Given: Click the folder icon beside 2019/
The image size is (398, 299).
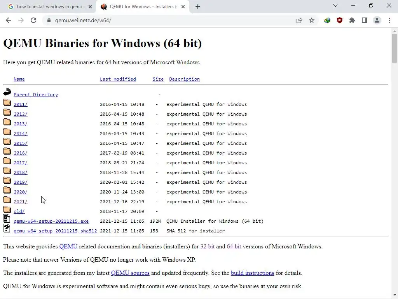Looking at the screenshot, I should (7, 181).
